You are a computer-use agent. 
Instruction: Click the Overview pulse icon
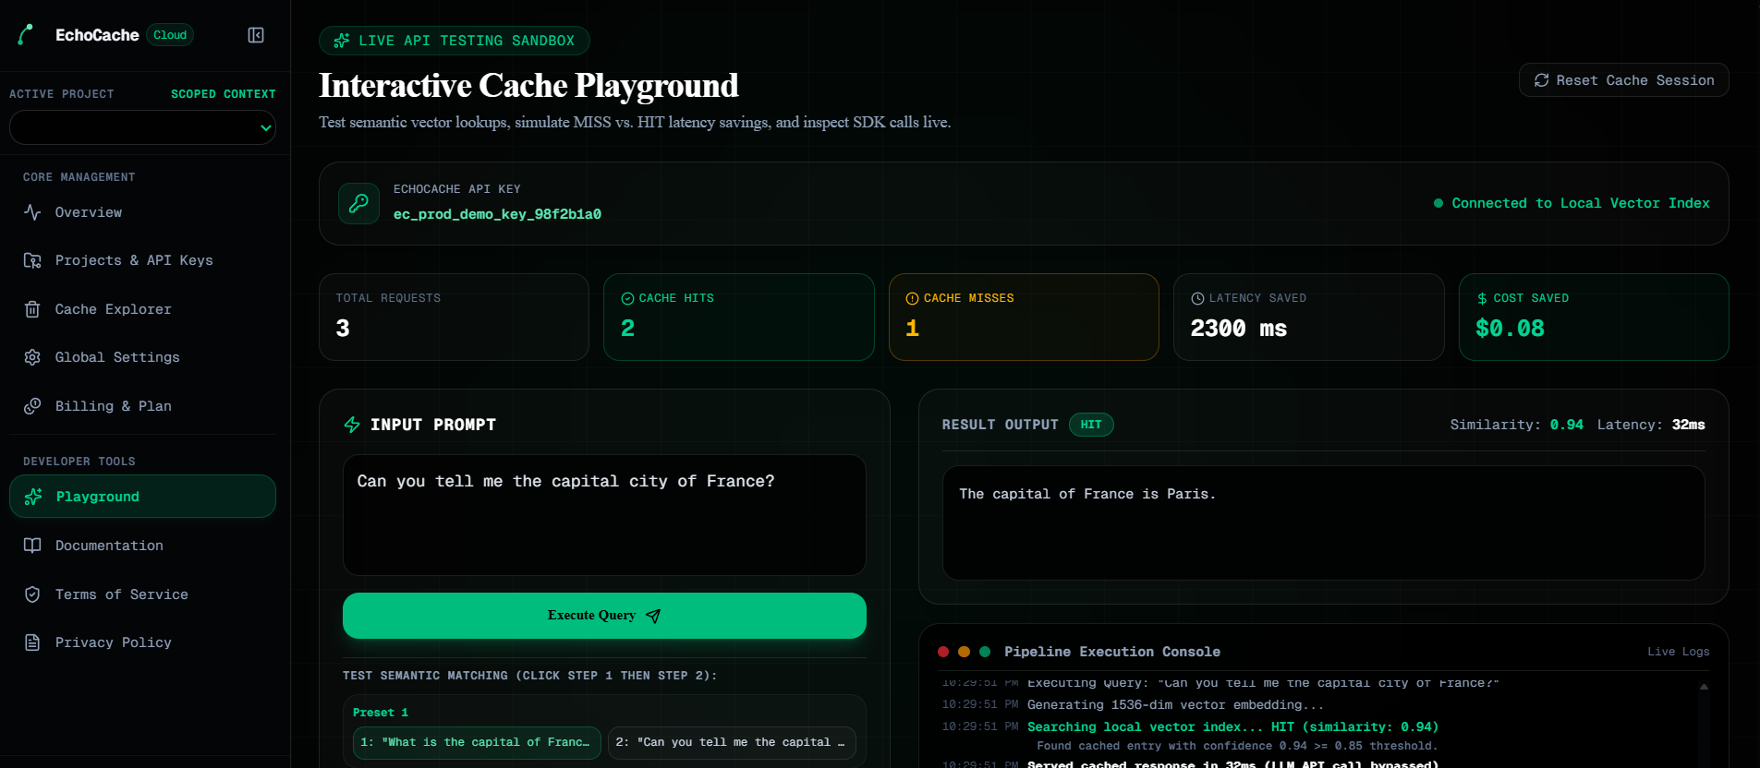click(x=32, y=212)
